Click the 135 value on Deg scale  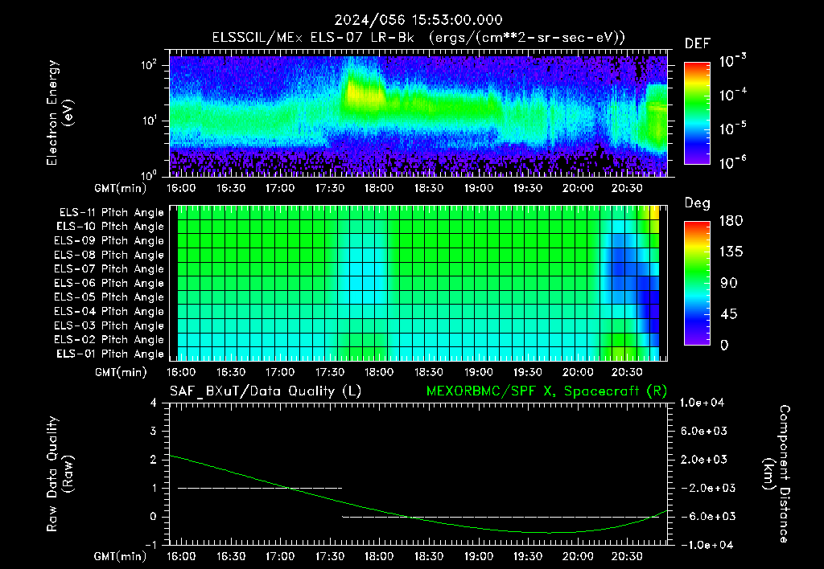click(731, 252)
